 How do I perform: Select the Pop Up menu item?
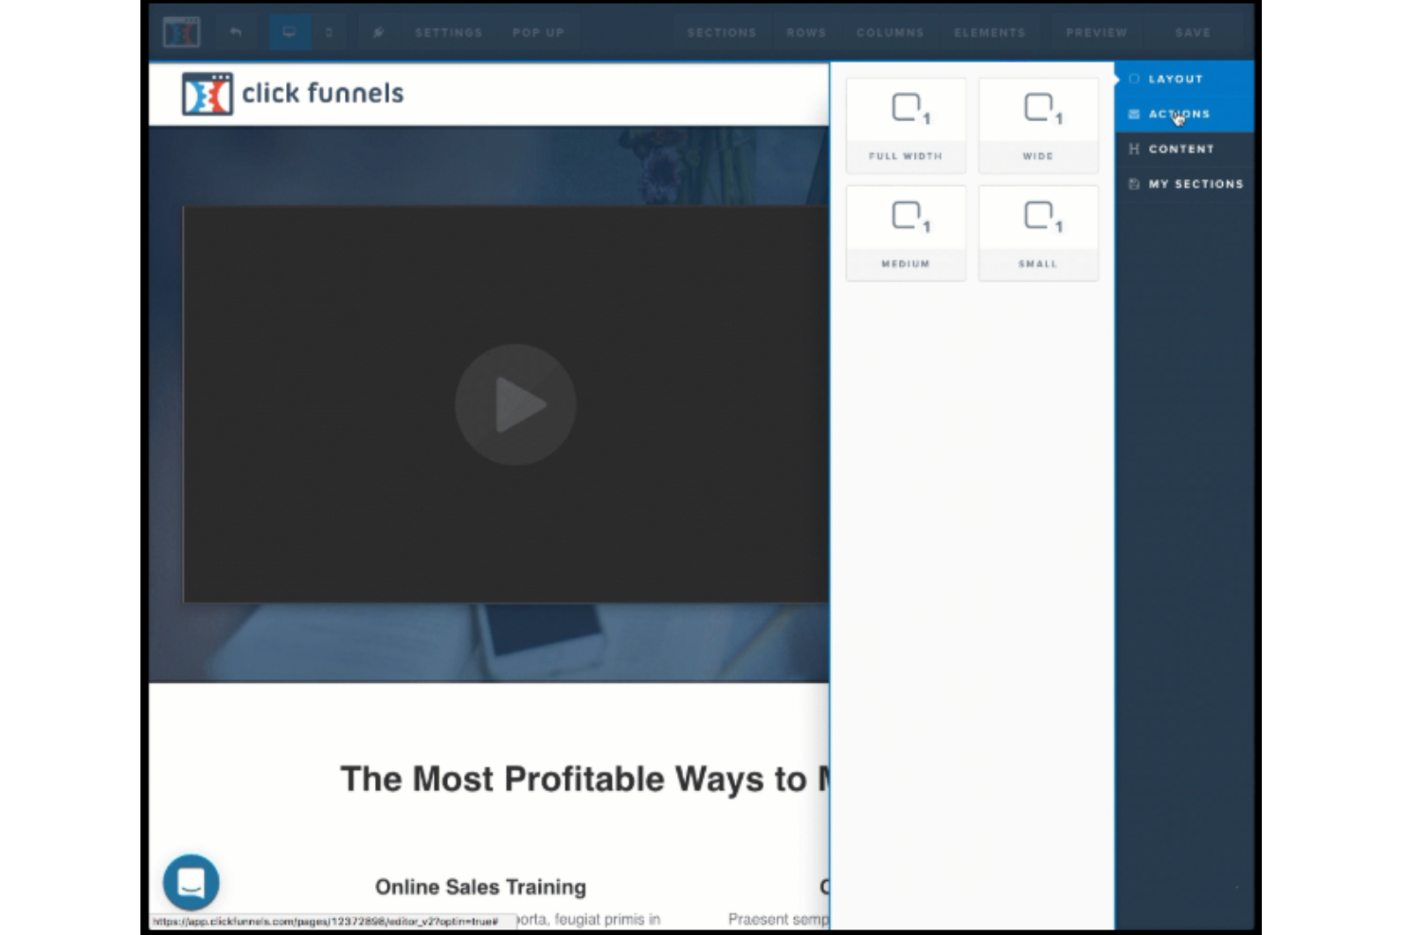pos(537,31)
